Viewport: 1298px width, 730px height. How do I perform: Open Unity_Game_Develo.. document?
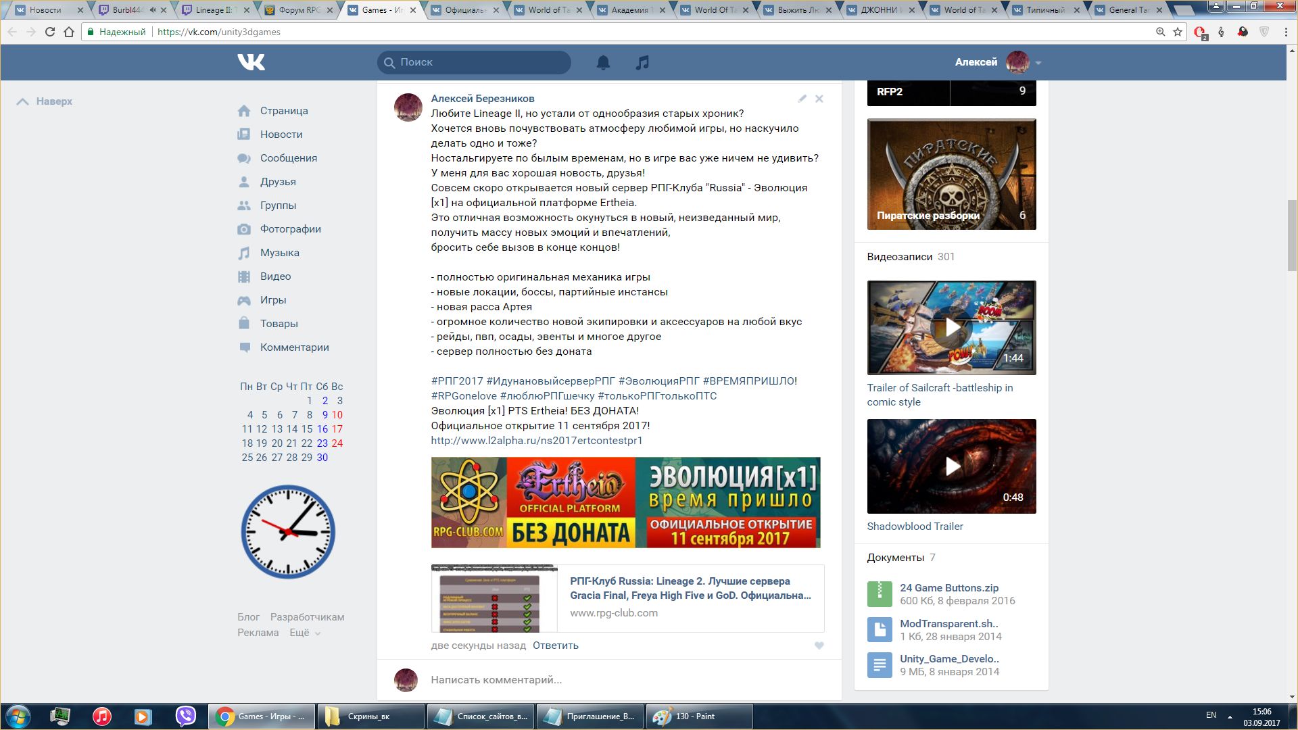(949, 659)
